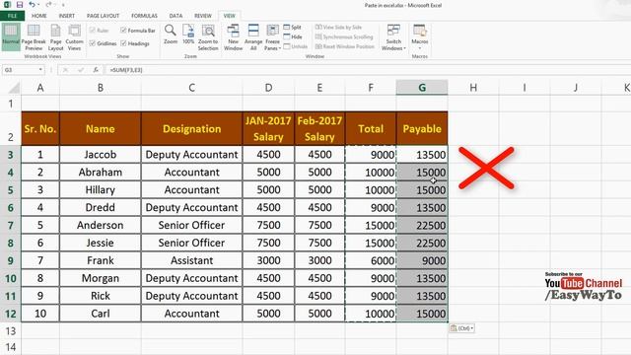Viewport: 631px width, 355px height.
Task: Click Synchronous Scrolling option
Action: (344, 36)
